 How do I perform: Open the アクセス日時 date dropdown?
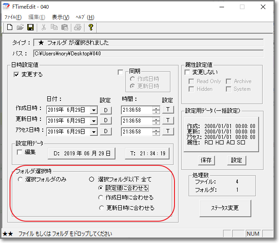(x=94, y=132)
